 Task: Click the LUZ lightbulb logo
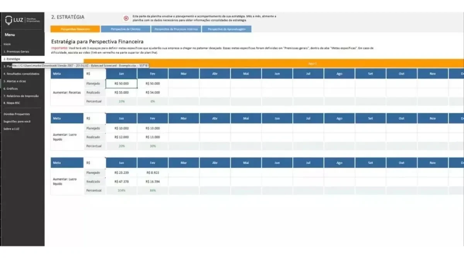point(9,19)
